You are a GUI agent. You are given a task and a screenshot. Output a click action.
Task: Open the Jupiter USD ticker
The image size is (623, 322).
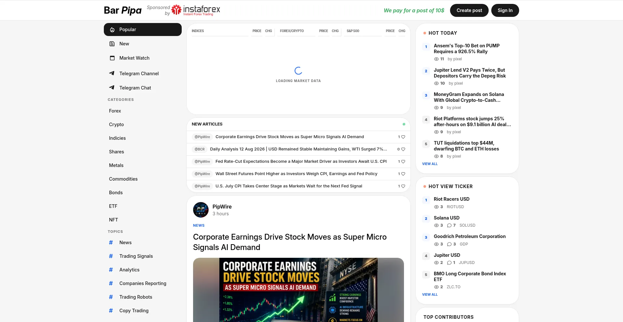pyautogui.click(x=447, y=255)
